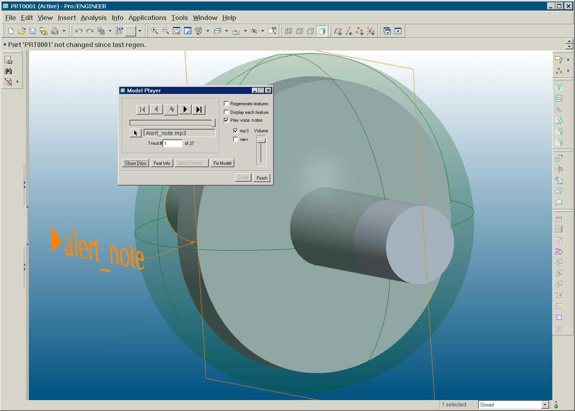Select the Shell tool on right toolbar
The image size is (575, 411).
(559, 98)
